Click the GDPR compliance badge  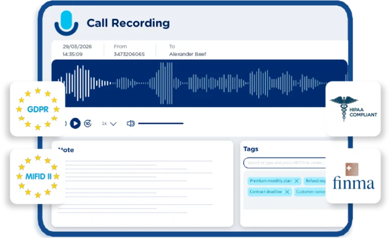coord(37,109)
